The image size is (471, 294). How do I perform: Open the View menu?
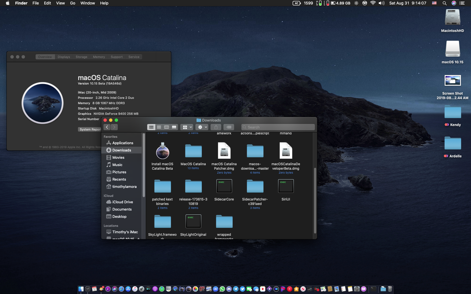[60, 3]
